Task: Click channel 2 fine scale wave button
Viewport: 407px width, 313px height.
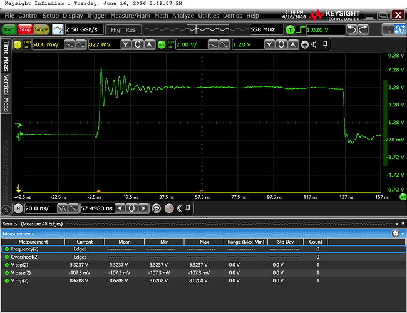Action: (224, 44)
